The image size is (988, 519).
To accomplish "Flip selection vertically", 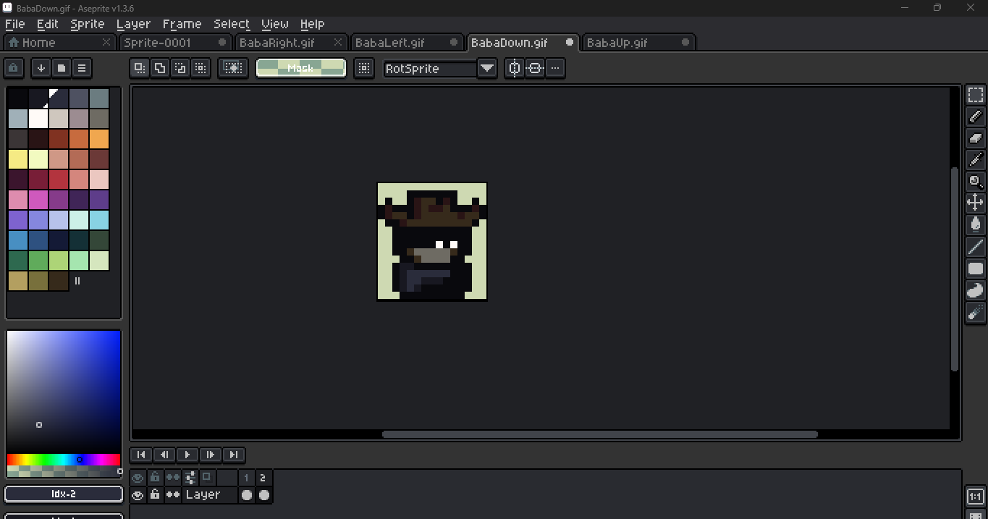I will click(535, 68).
